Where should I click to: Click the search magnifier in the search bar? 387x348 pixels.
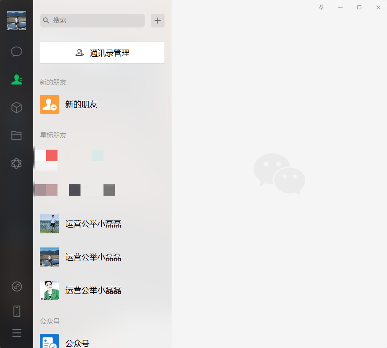click(45, 20)
